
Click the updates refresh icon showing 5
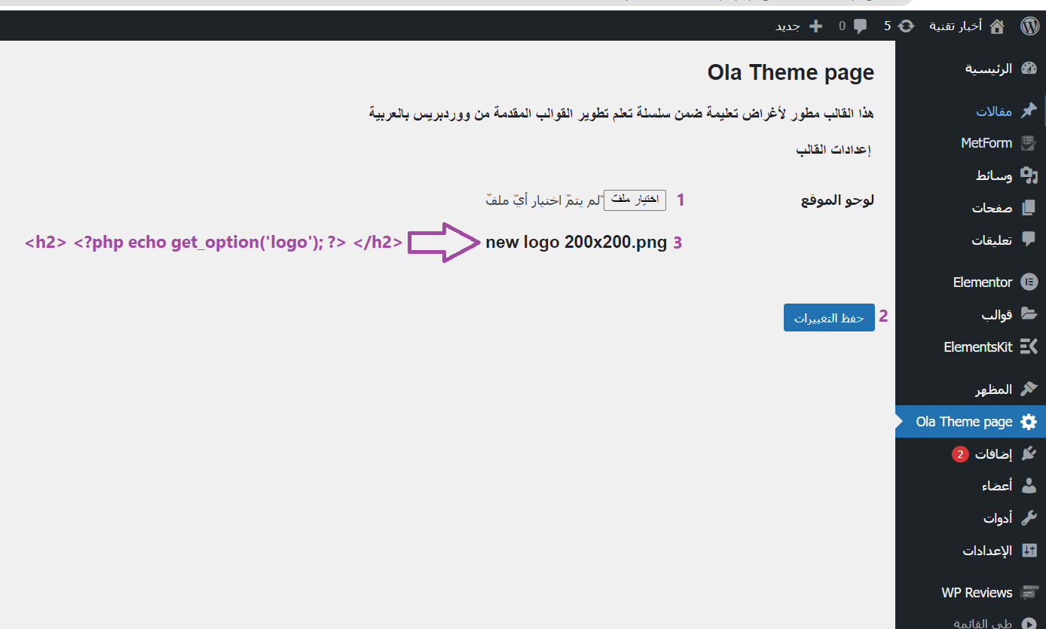[907, 26]
